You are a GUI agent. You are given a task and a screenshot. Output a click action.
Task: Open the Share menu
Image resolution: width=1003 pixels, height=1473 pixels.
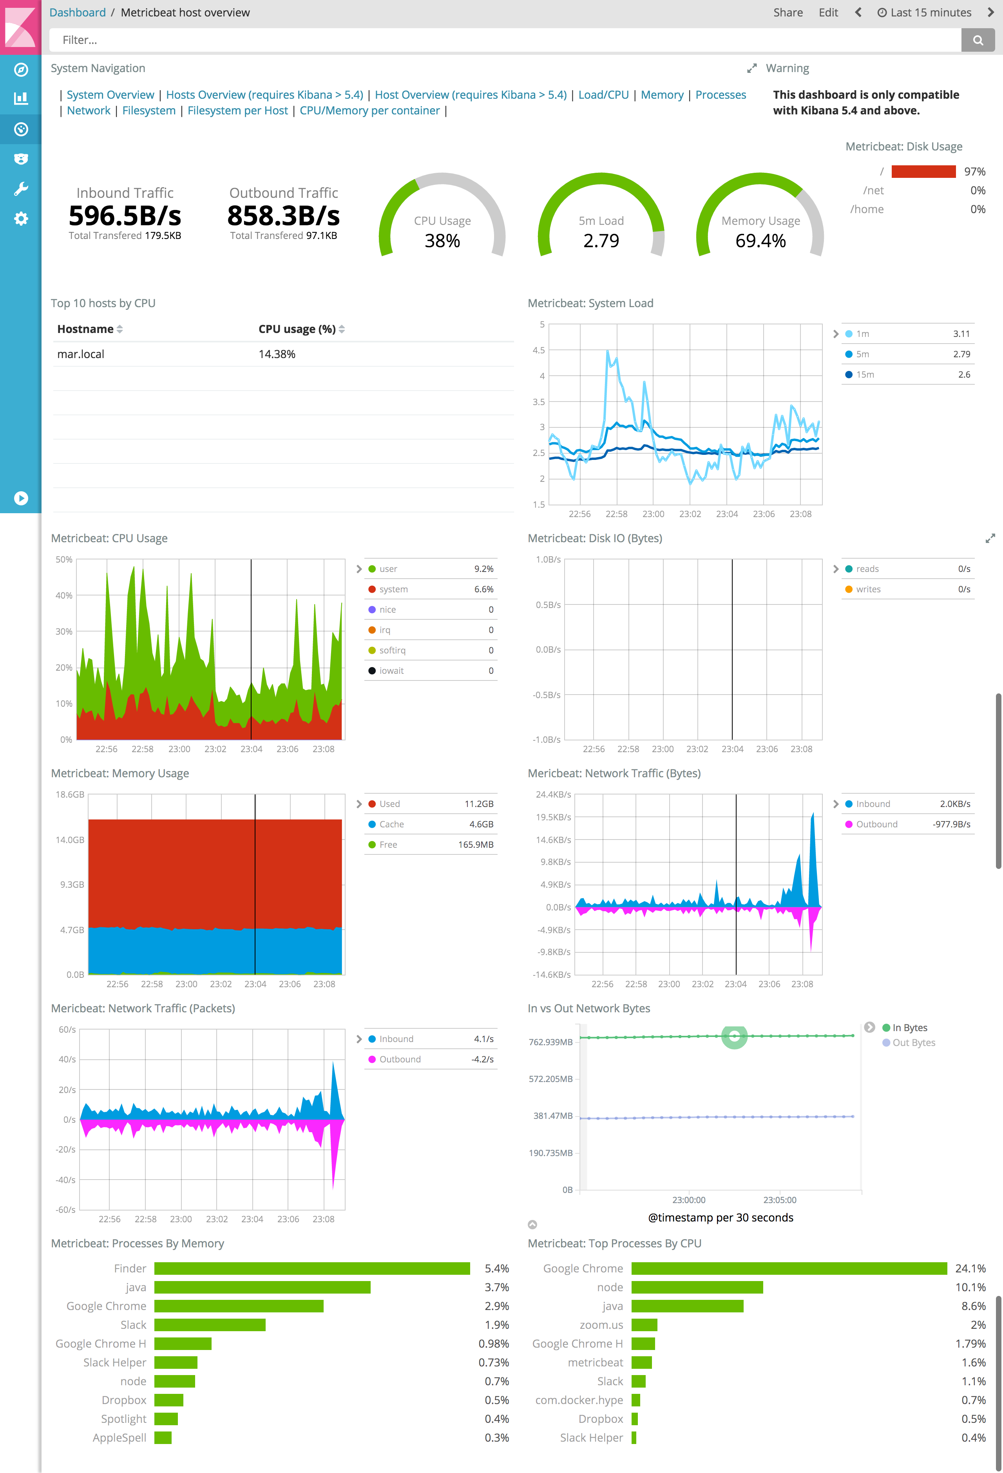click(788, 13)
